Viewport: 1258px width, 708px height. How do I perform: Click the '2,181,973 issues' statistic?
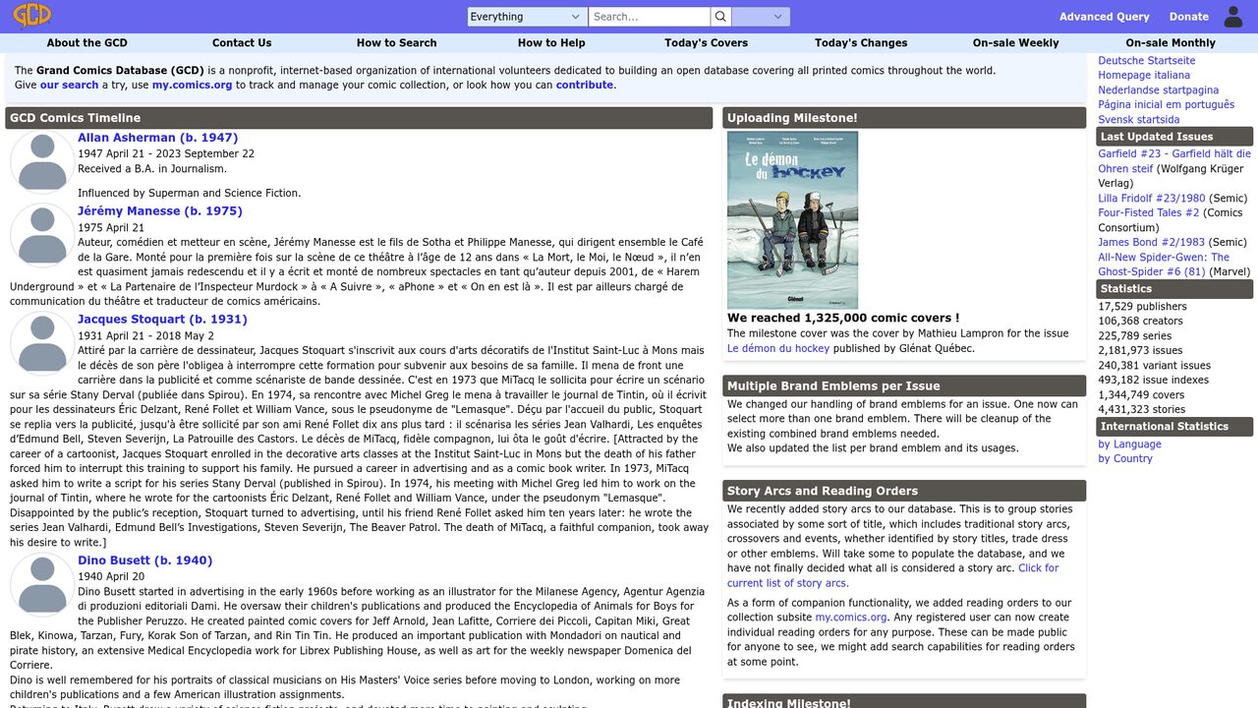[1140, 351]
